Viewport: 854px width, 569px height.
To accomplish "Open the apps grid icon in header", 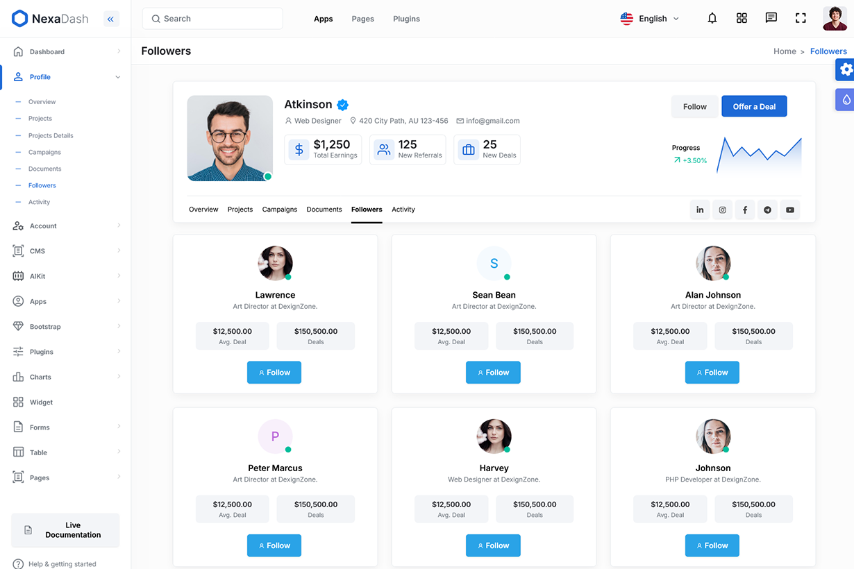I will pyautogui.click(x=742, y=19).
